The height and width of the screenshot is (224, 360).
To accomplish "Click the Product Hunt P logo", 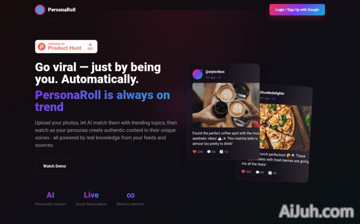I will click(42, 47).
